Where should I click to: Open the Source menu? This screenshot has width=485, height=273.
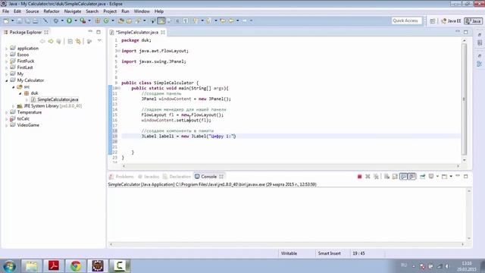point(32,11)
